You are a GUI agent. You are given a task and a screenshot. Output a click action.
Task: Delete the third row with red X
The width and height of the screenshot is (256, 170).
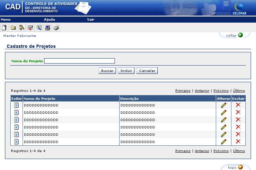238,120
